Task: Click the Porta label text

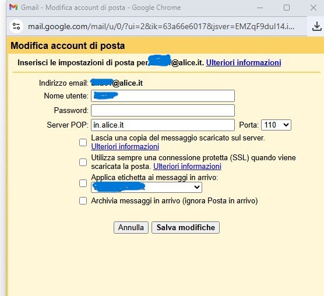Action: click(x=249, y=125)
